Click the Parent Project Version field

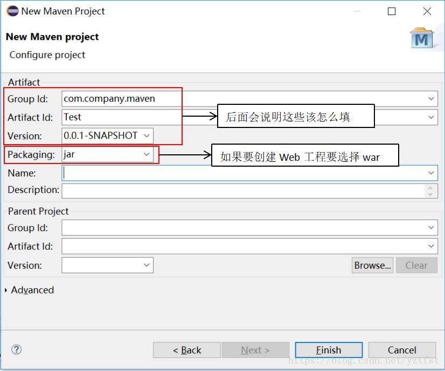[107, 265]
